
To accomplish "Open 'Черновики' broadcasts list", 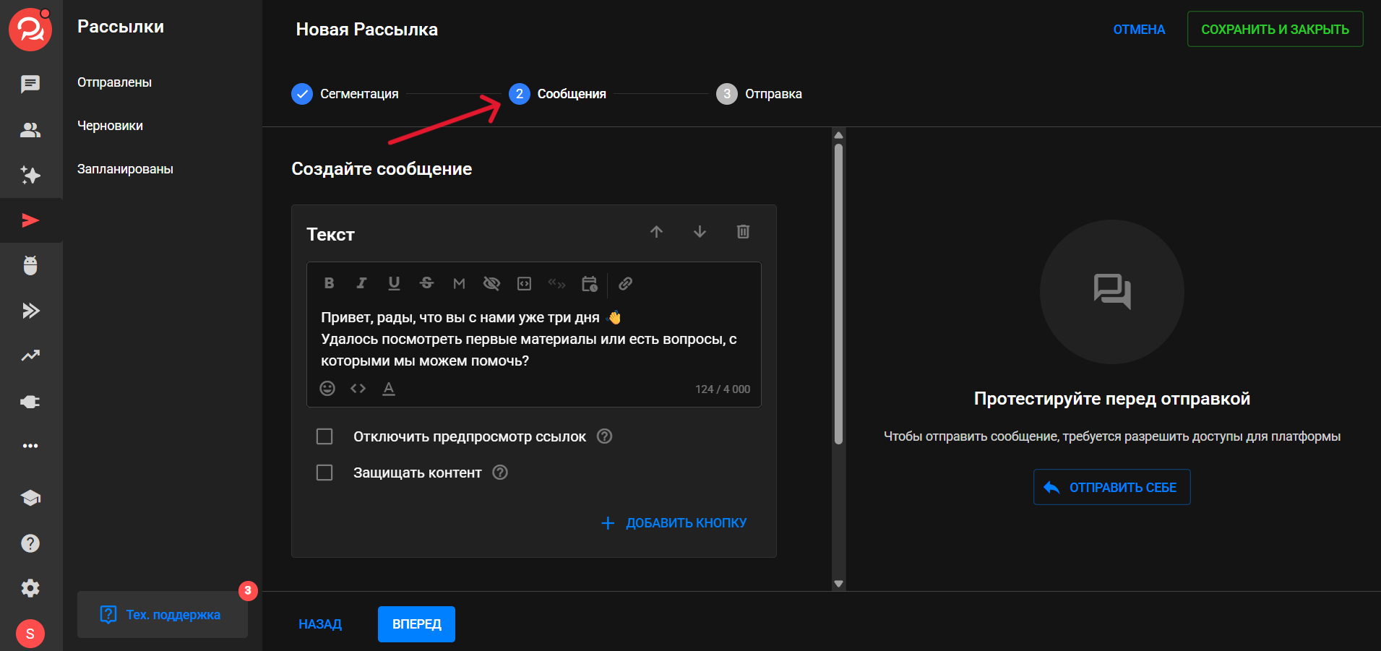I will tap(110, 126).
